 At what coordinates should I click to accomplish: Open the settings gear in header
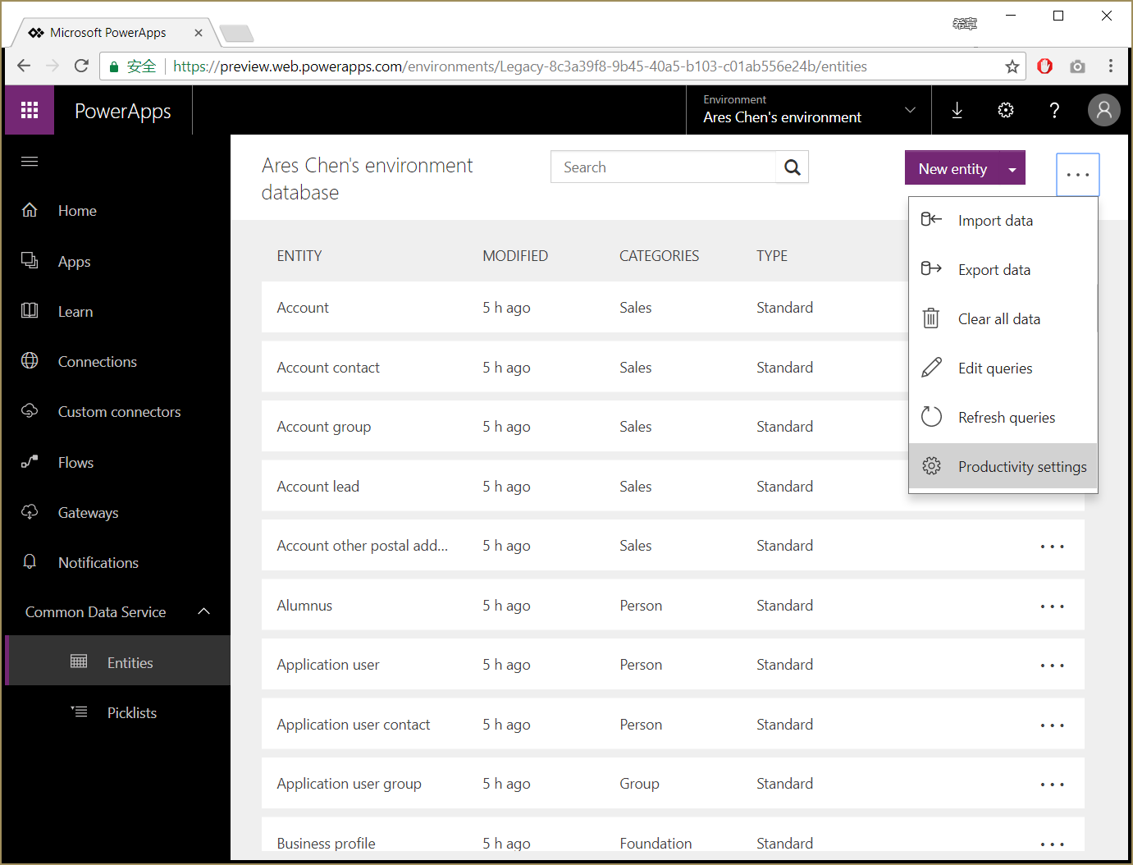(x=1006, y=110)
